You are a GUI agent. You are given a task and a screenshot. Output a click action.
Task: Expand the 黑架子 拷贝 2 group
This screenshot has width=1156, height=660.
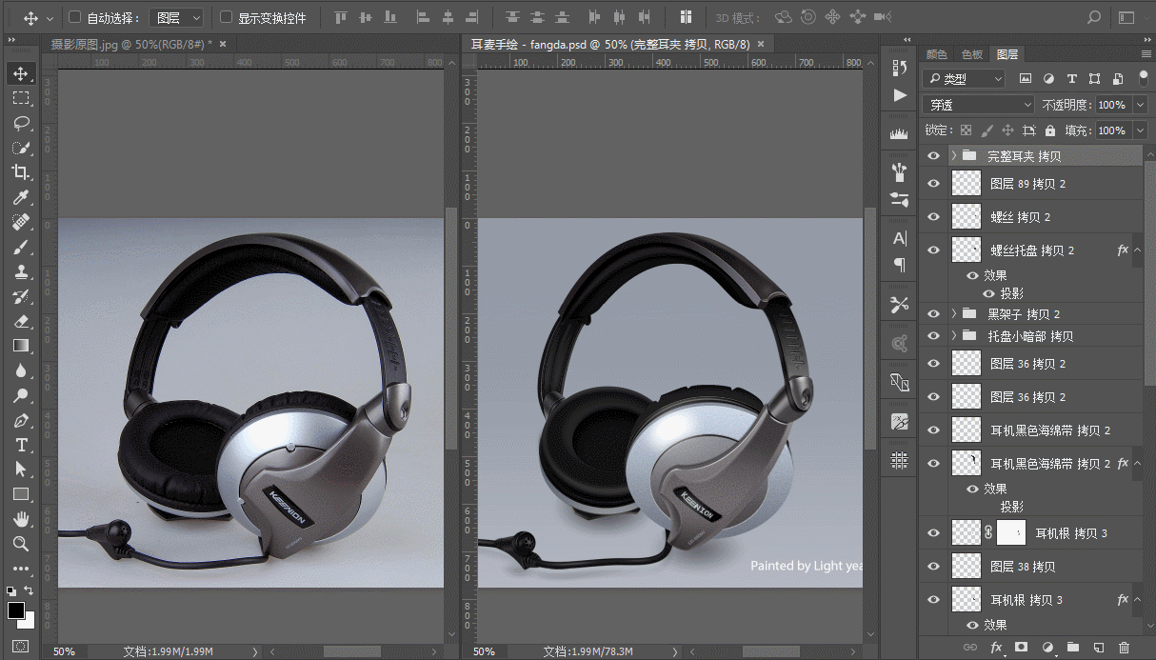point(953,313)
